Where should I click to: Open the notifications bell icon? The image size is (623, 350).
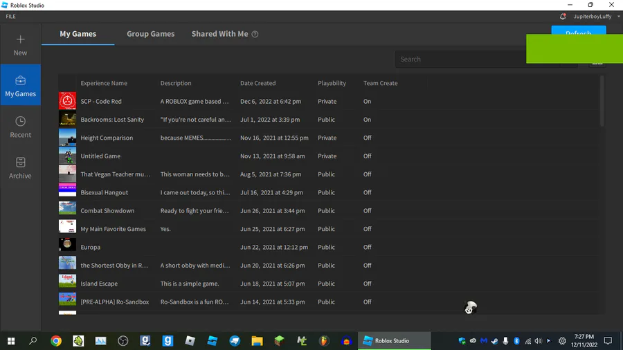(x=563, y=17)
